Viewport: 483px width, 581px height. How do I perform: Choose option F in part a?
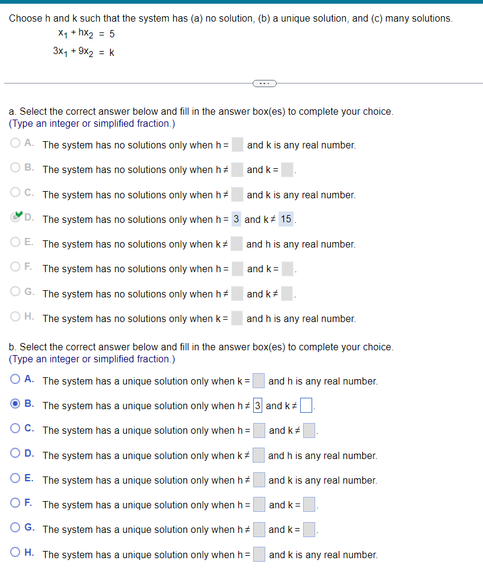tap(16, 266)
